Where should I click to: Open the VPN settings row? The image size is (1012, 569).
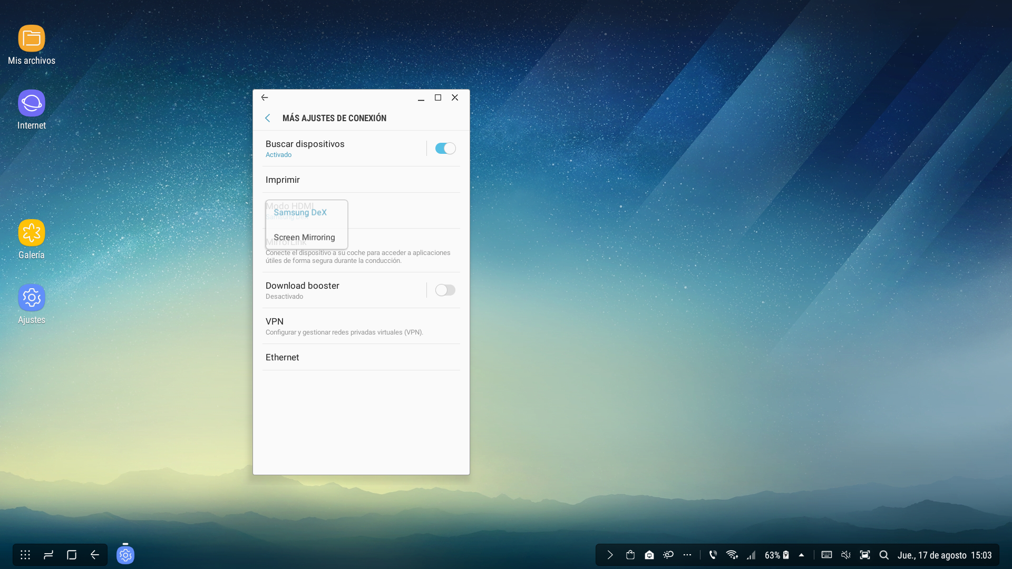point(361,326)
